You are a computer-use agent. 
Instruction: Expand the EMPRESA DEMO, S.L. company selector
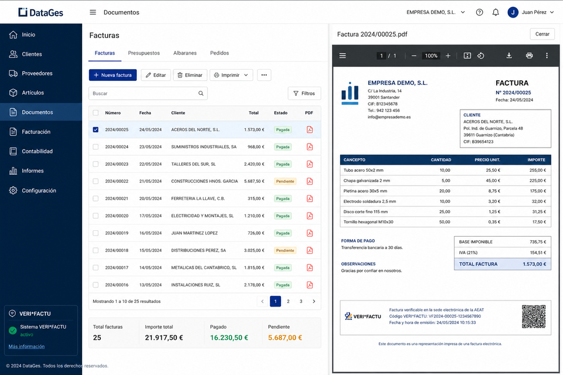click(x=436, y=12)
